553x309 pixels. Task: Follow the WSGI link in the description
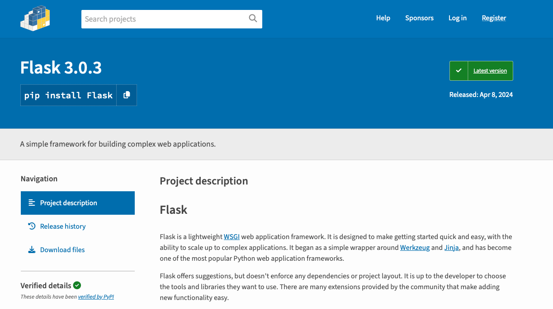tap(232, 237)
